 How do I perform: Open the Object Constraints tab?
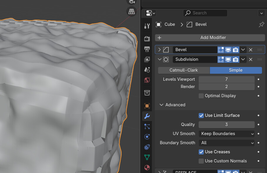(147, 147)
